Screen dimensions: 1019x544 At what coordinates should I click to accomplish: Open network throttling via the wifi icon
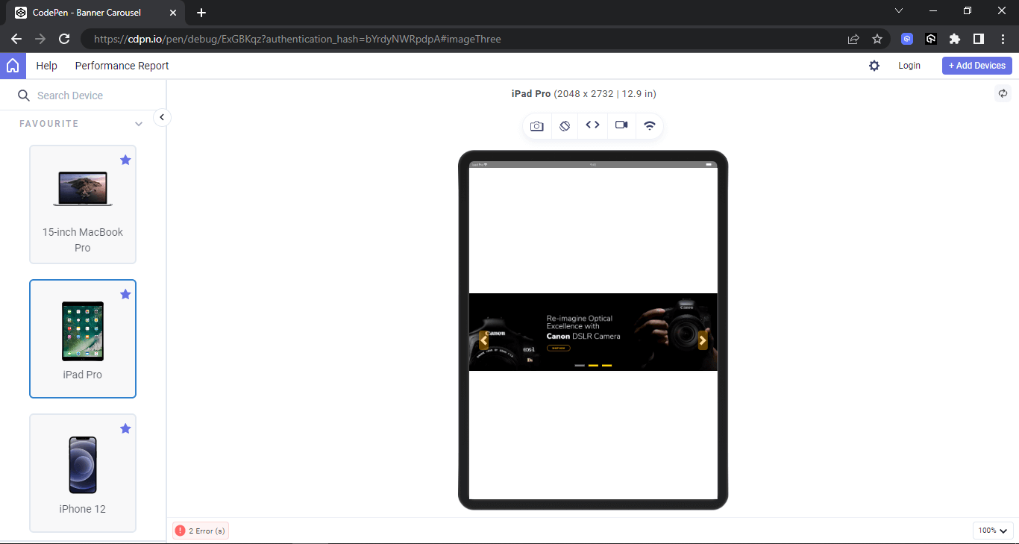[649, 125]
